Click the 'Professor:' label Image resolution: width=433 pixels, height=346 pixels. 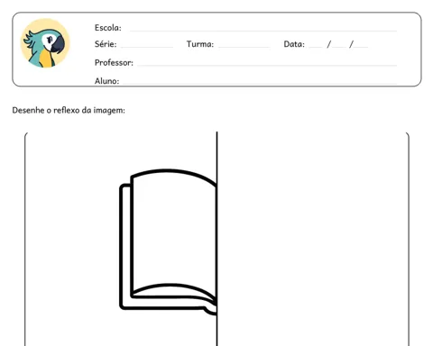[114, 62]
